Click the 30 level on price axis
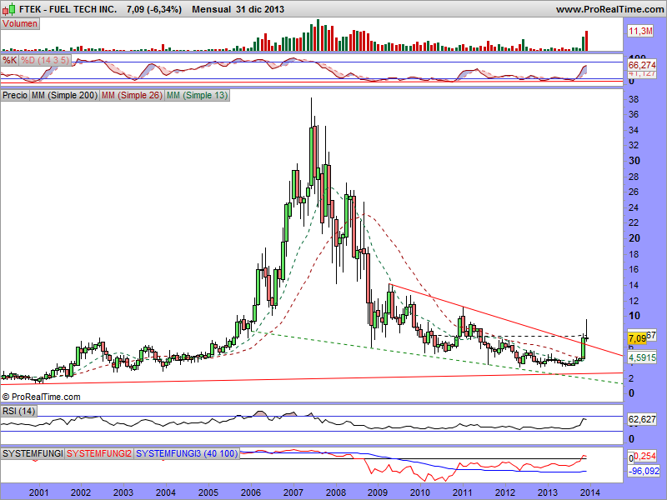 [634, 161]
